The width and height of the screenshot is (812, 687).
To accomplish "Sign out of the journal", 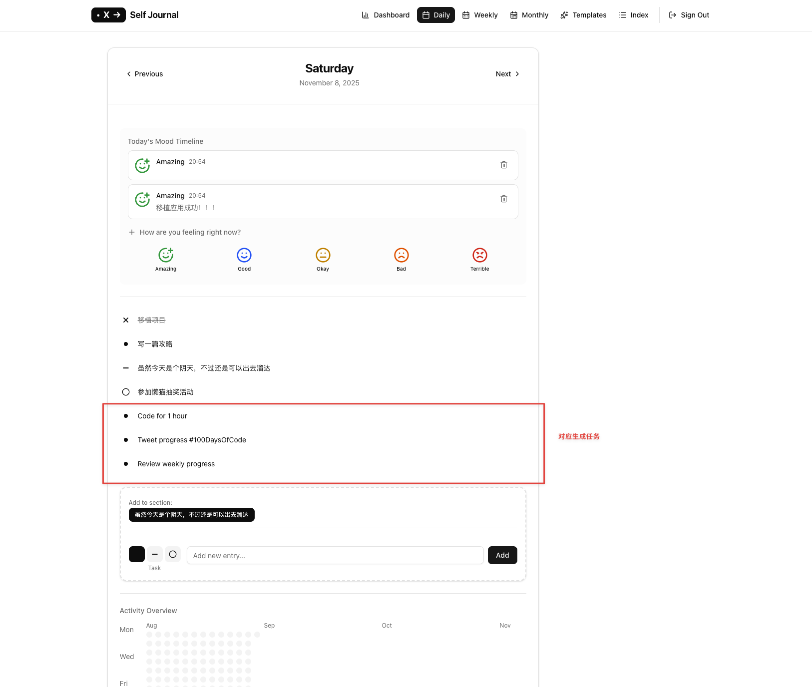I will [689, 15].
